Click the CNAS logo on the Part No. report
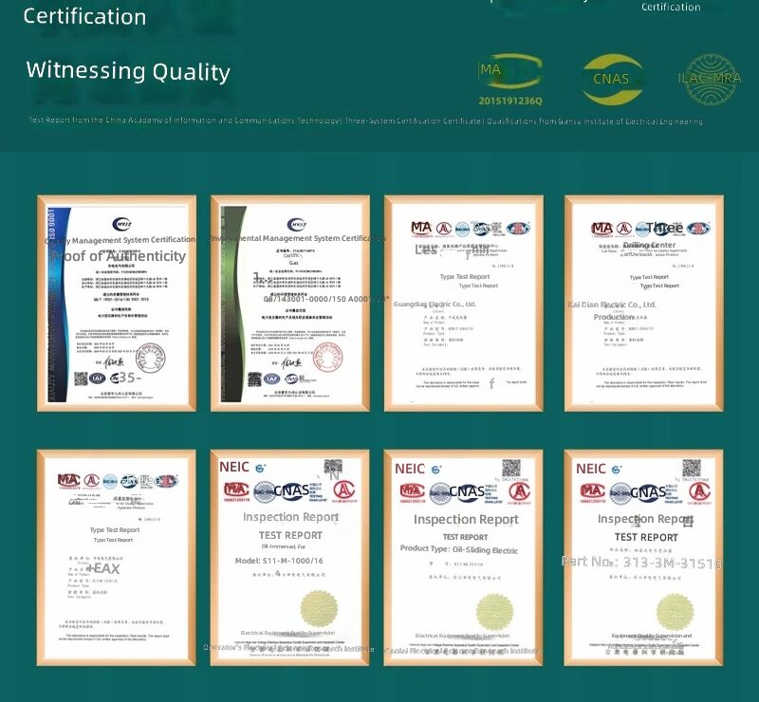 point(648,493)
